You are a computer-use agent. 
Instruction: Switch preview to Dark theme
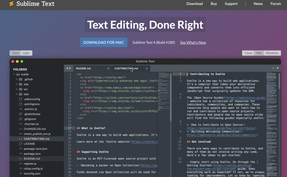[x=16, y=53]
